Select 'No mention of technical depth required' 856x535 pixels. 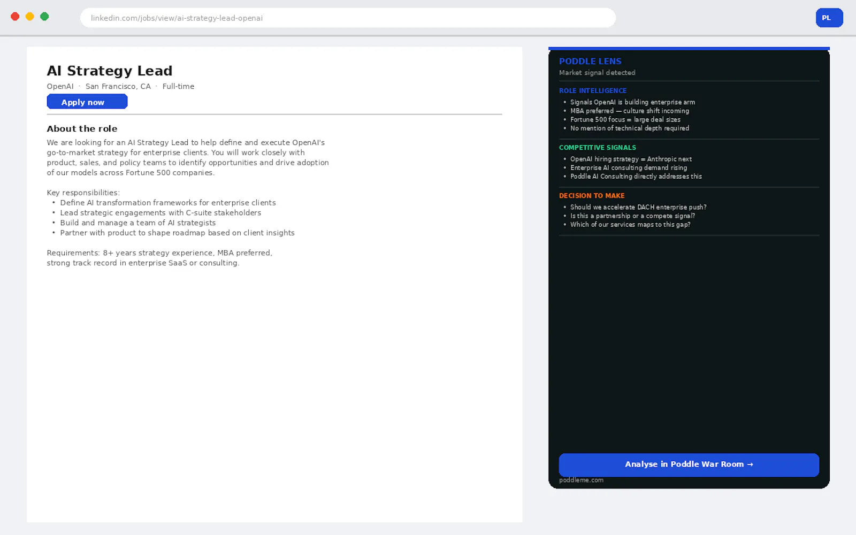tap(630, 128)
